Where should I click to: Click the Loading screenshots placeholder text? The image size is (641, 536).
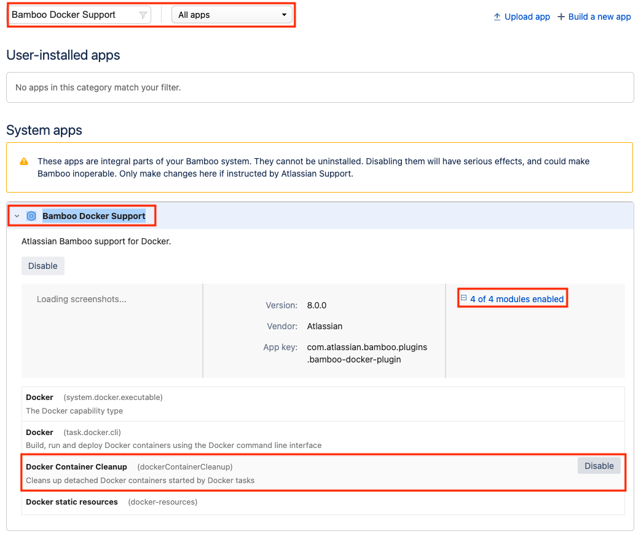click(82, 299)
